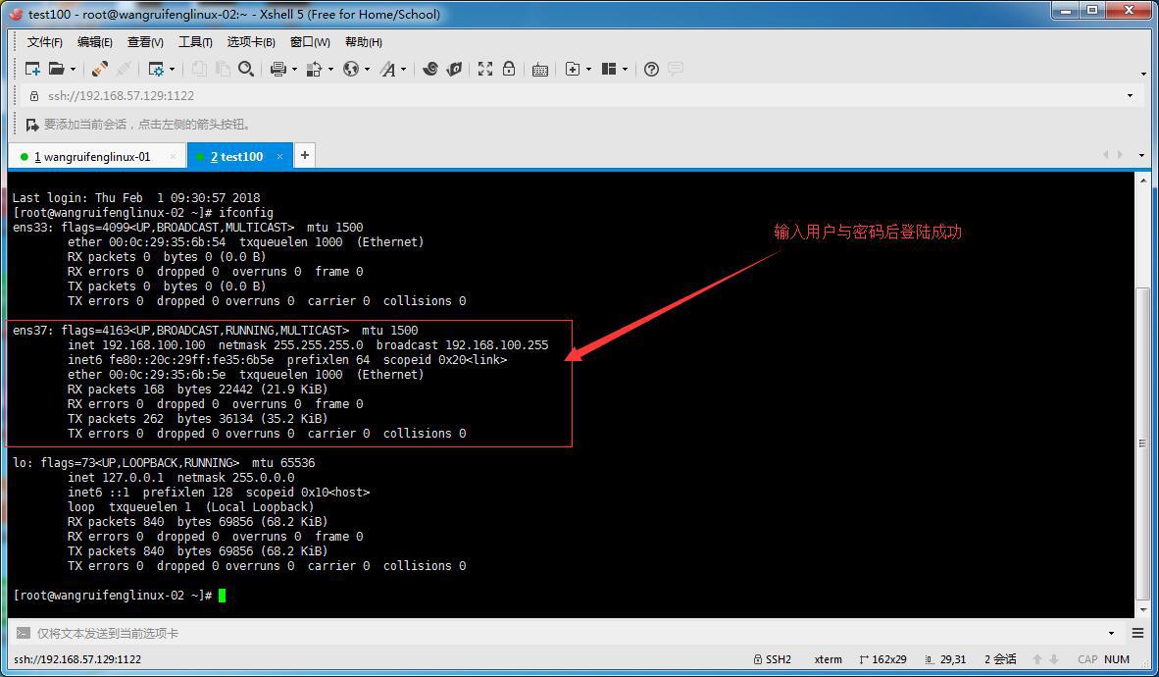Switch to the wangruifenglinux-01 tab

click(x=96, y=157)
